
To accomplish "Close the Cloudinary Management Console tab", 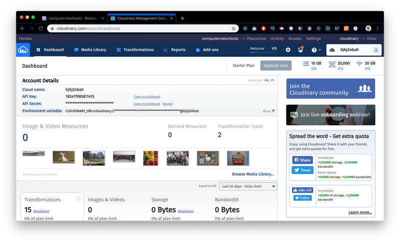I will [x=171, y=18].
